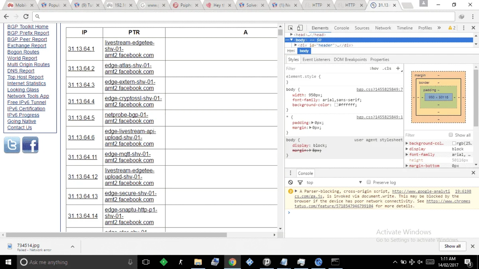Image resolution: width=479 pixels, height=269 pixels.
Task: Switch to the Sources DevTools tab
Action: coord(362,28)
